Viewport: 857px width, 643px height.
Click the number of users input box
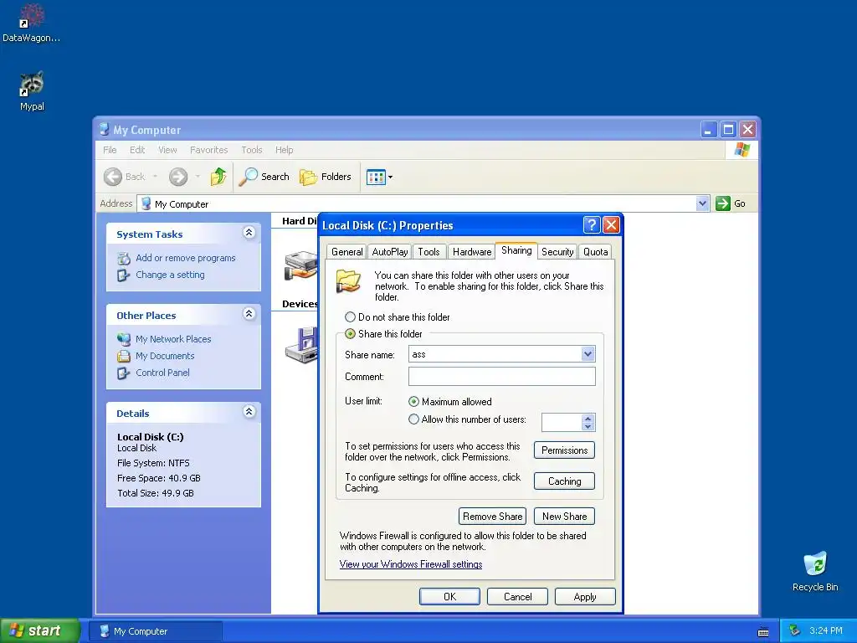point(562,422)
